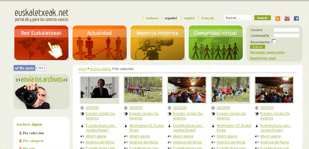The image size is (309, 149).
Task: Open the Recordar contraseña link
Action: (267, 53)
